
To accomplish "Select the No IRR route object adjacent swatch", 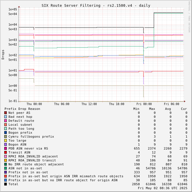I will [x=5, y=164].
